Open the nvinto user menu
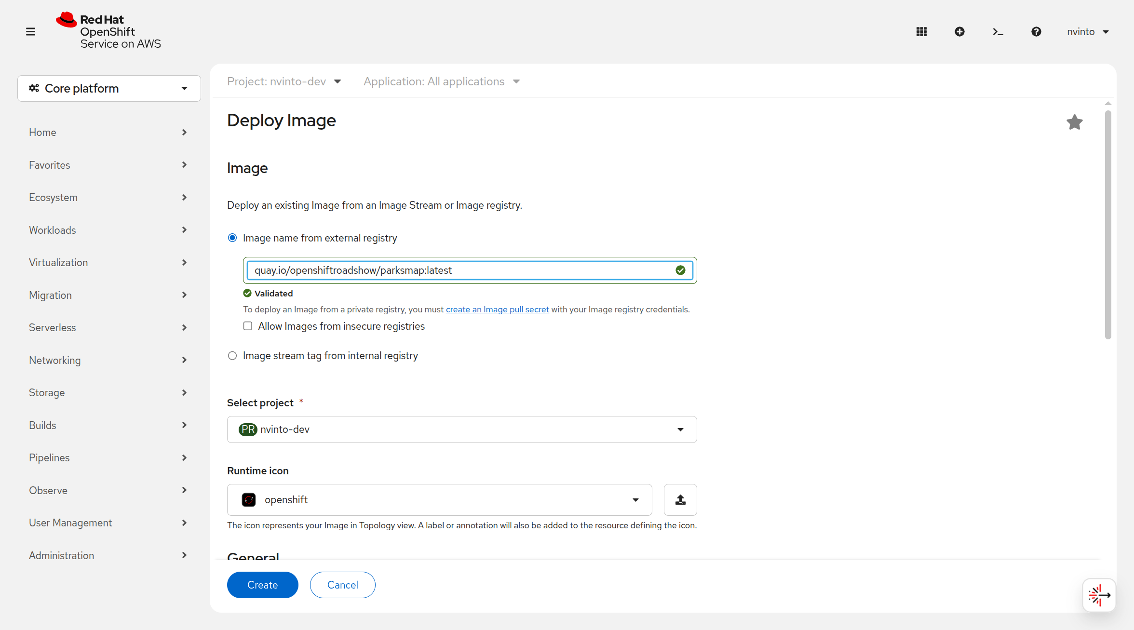The image size is (1134, 630). click(1088, 32)
